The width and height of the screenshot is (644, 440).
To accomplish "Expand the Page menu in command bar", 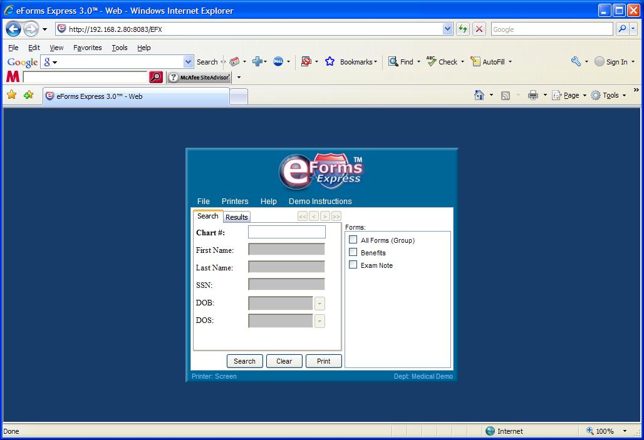I will click(569, 95).
